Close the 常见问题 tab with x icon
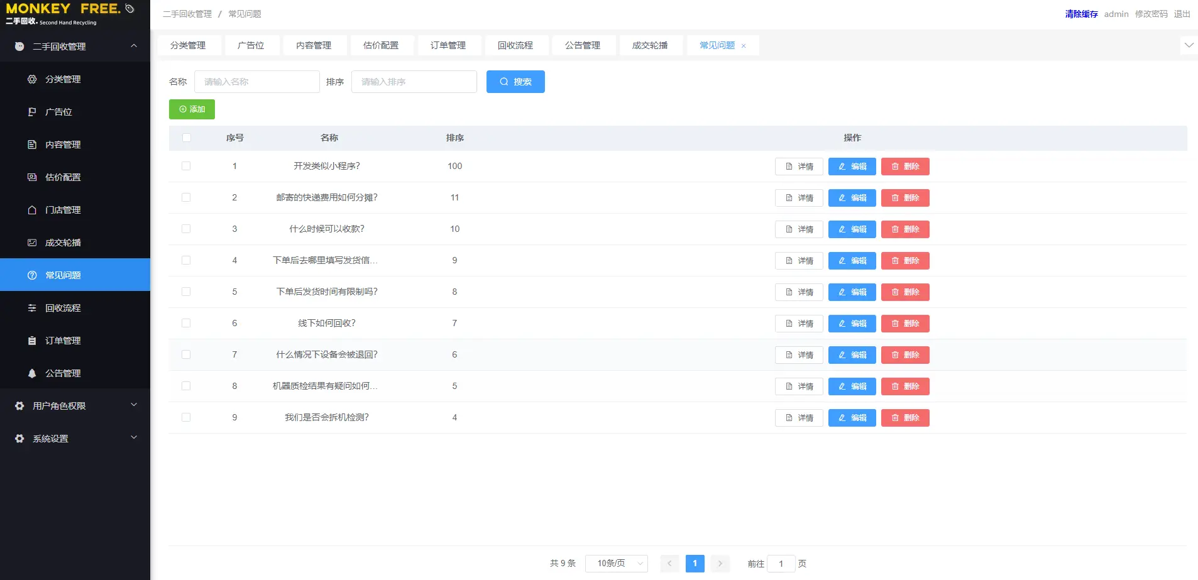 [x=744, y=46]
